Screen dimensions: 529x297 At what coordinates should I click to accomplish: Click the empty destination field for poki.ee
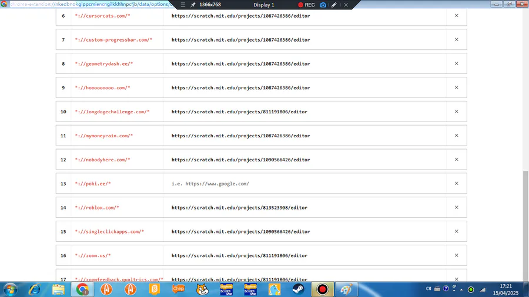click(x=305, y=184)
